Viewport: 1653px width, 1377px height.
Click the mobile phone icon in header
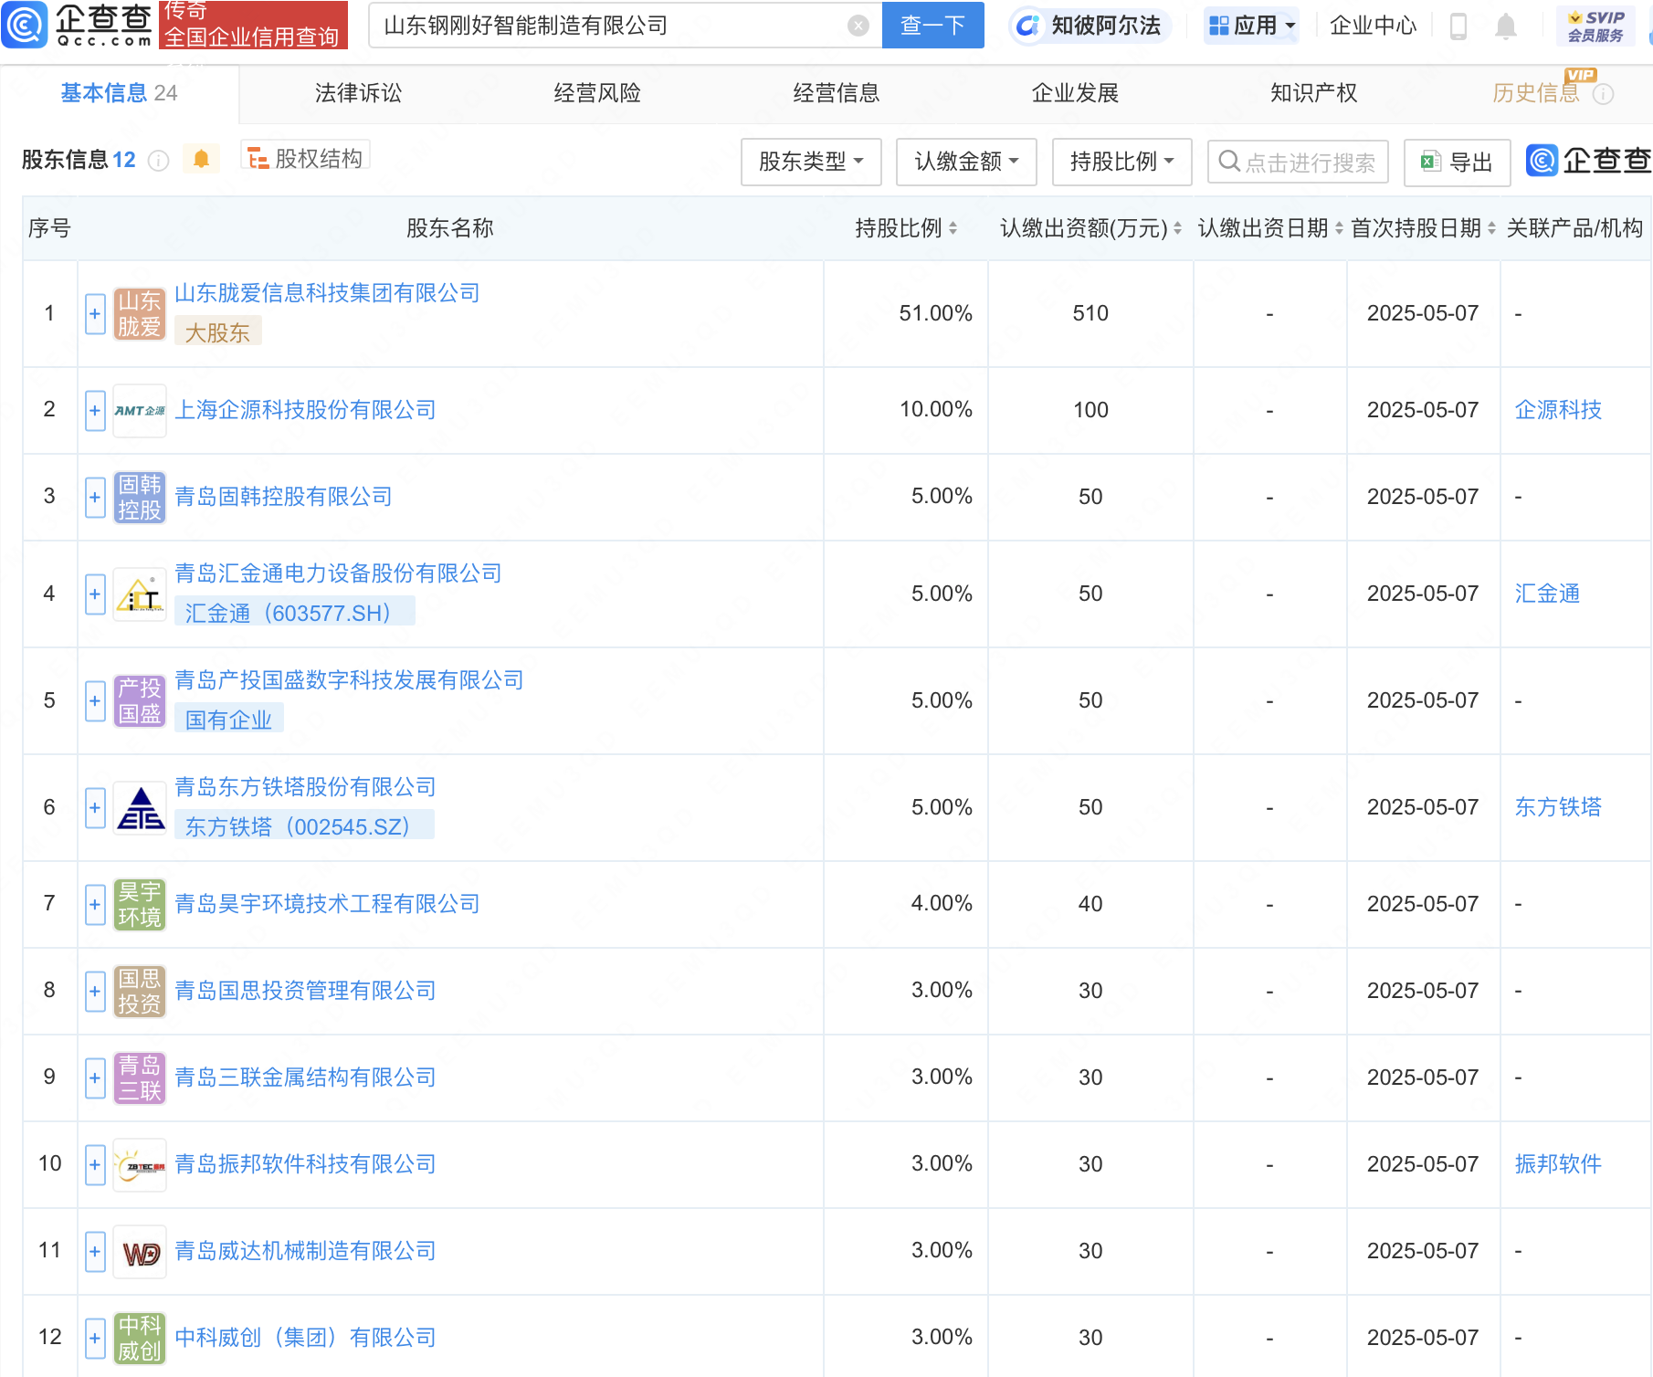pos(1458,26)
